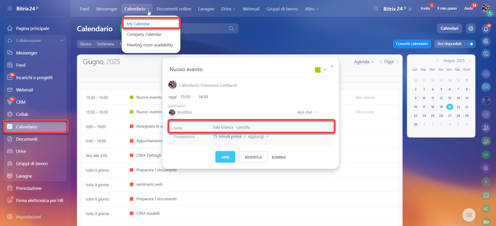Open the seminario web event row
Screen dimensions: 496x226
(240, 185)
